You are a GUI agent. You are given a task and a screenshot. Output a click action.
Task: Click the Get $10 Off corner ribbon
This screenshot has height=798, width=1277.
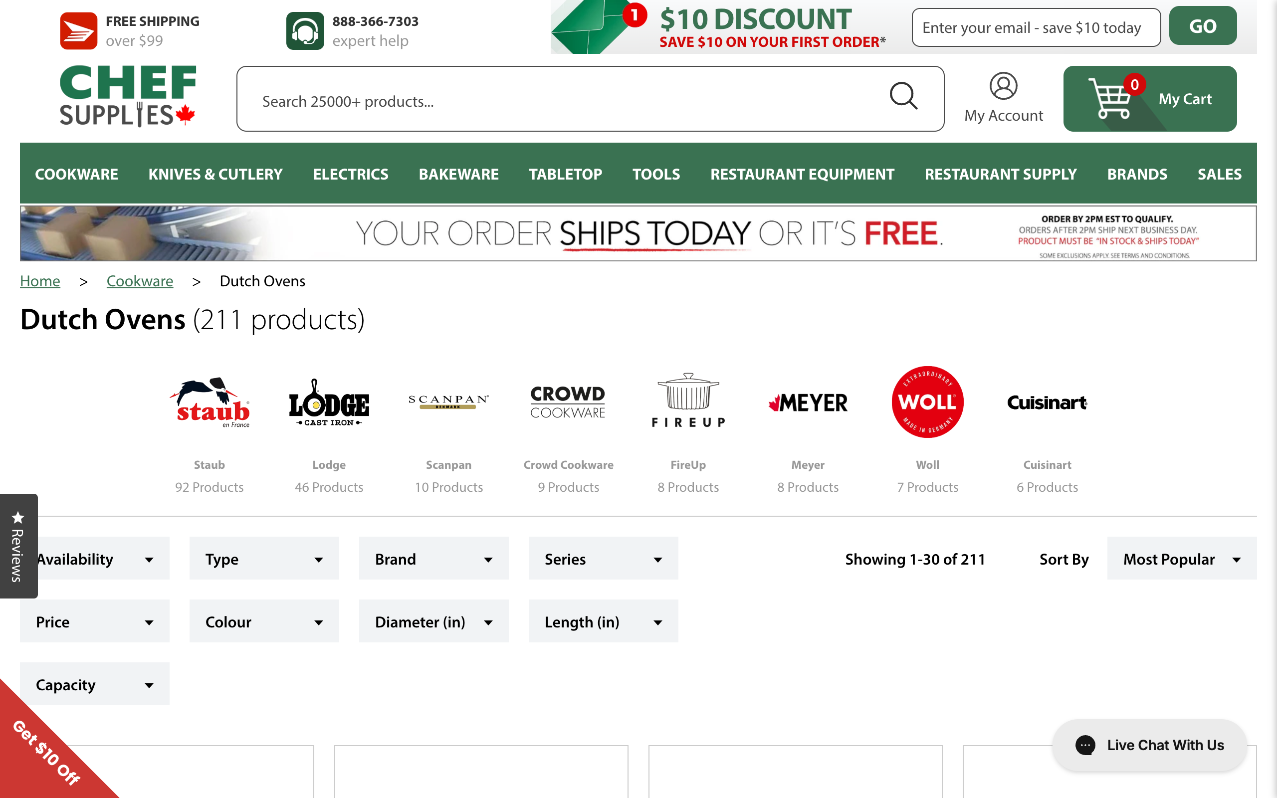[45, 752]
